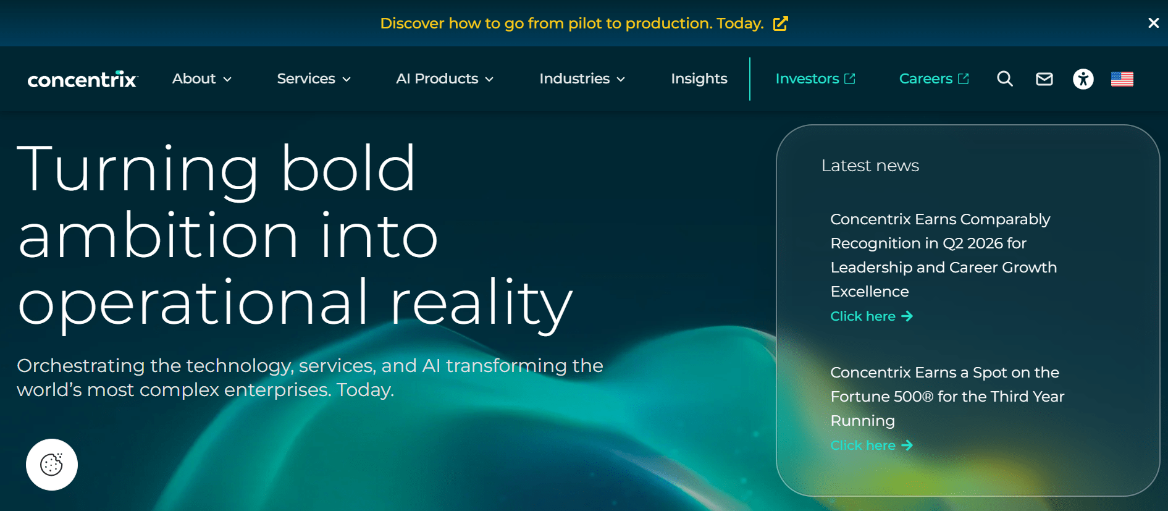Expand the Services dropdown menu
The image size is (1168, 511).
coord(314,78)
